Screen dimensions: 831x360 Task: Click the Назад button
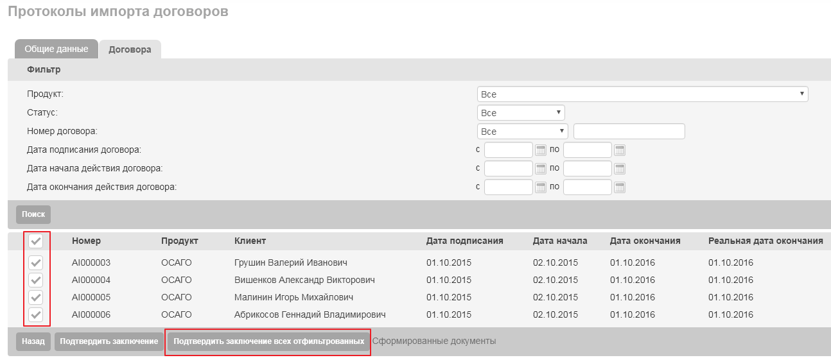point(33,341)
